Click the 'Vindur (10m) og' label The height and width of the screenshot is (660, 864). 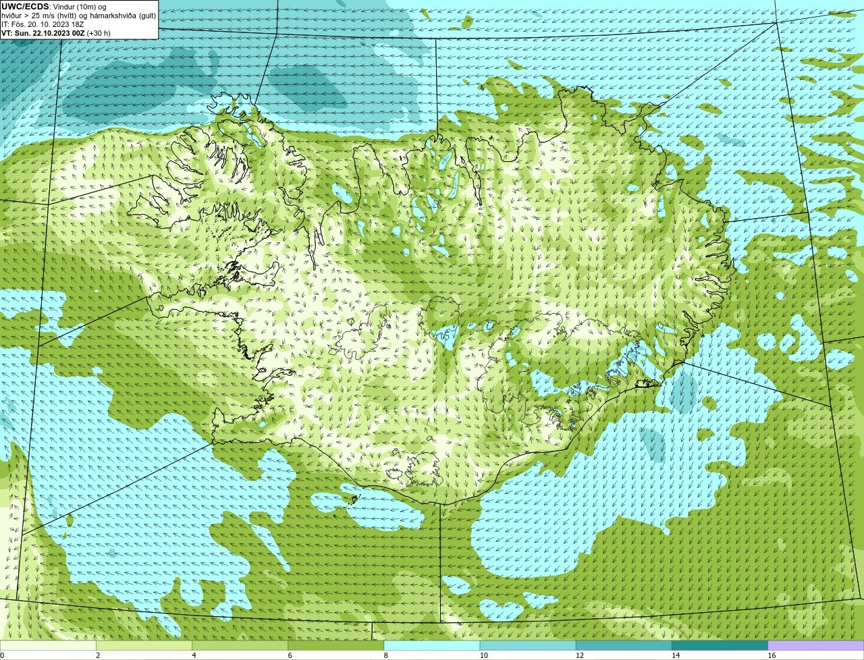point(80,7)
